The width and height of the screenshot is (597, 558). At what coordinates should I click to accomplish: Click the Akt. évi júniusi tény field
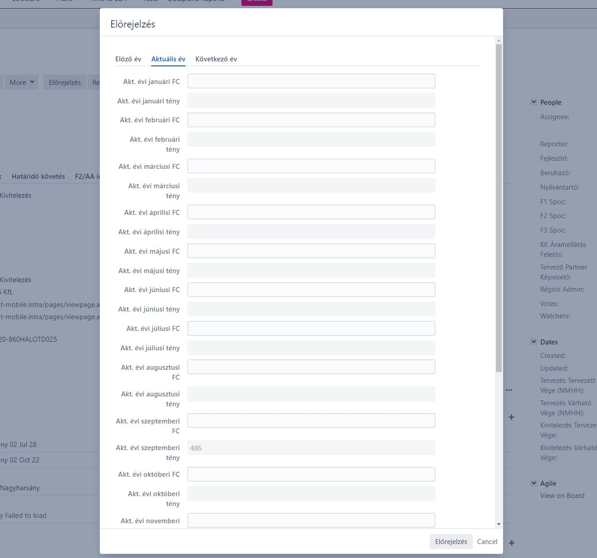(x=311, y=309)
